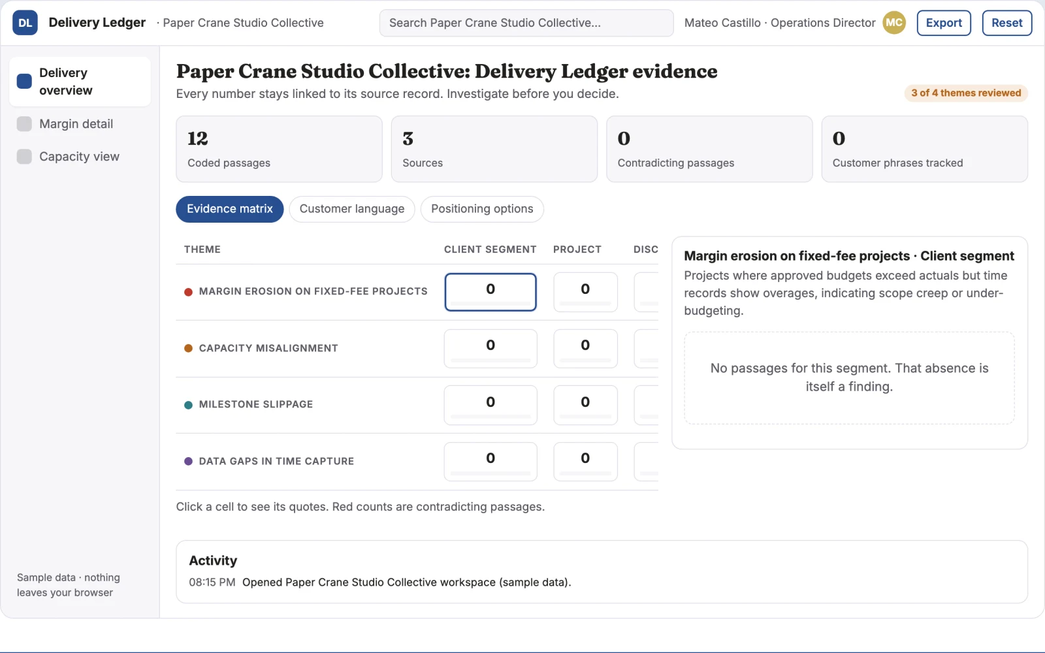Open the Positioning options tab
This screenshot has height=653, width=1045.
coord(482,209)
